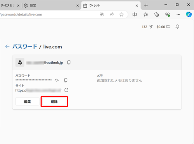Open the Settings and more menu
The height and width of the screenshot is (144, 194).
pos(178,14)
